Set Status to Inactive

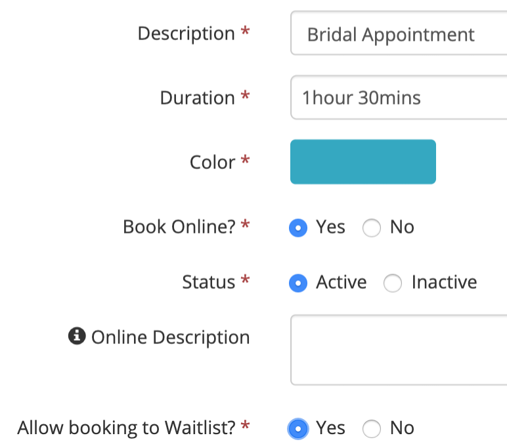[393, 283]
